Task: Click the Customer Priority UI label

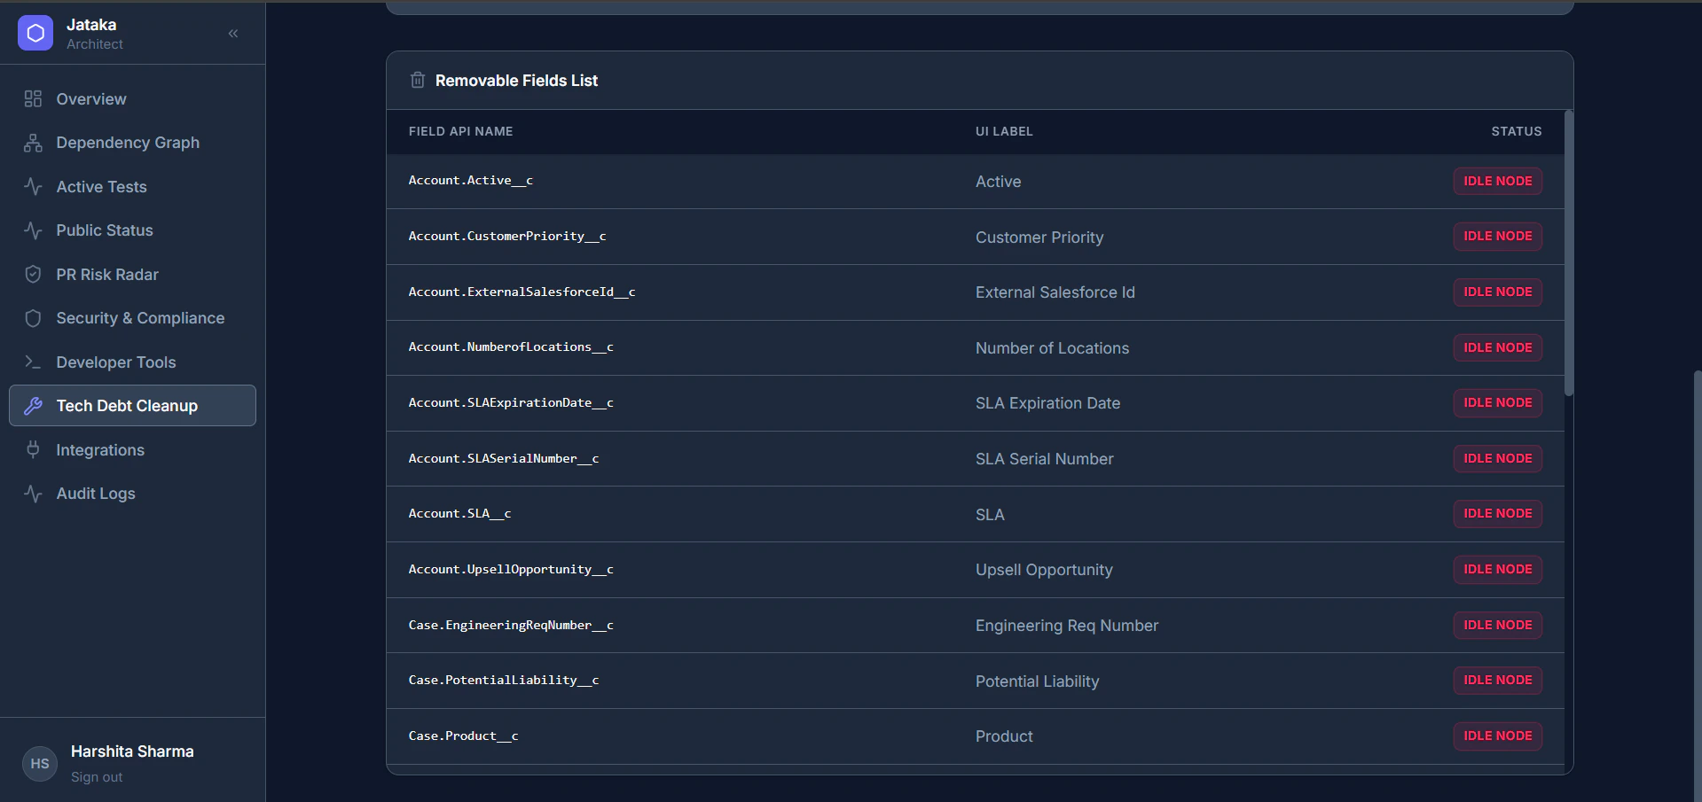Action: 1039,237
